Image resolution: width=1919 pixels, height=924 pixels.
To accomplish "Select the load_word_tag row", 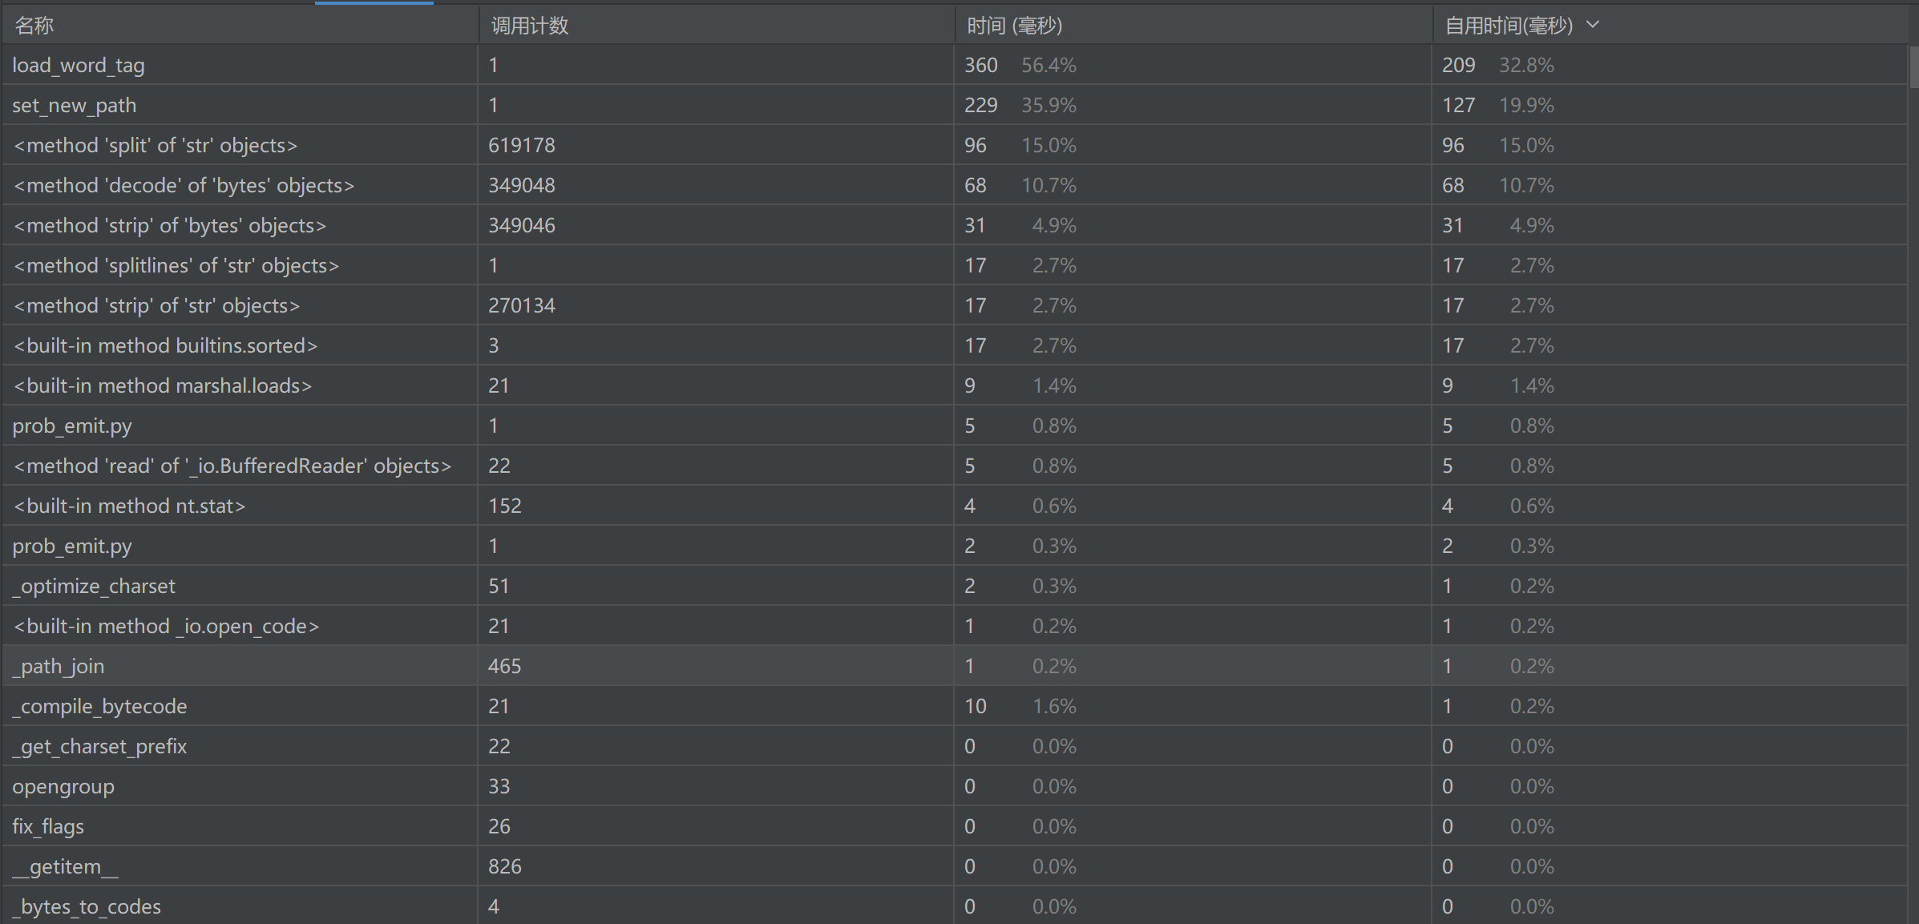I will [79, 65].
